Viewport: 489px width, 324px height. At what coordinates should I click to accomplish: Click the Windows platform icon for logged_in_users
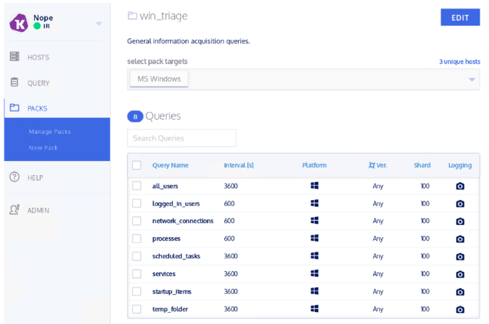tap(315, 203)
